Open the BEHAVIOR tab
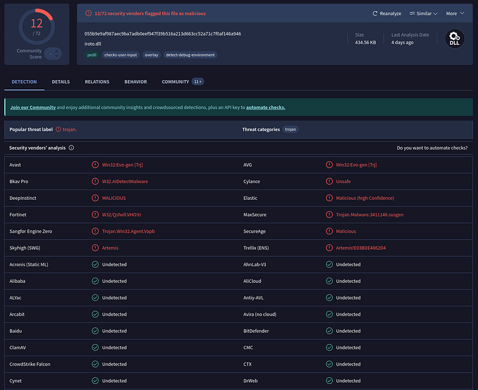 [136, 82]
